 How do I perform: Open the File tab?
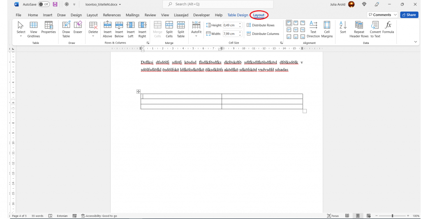click(18, 15)
